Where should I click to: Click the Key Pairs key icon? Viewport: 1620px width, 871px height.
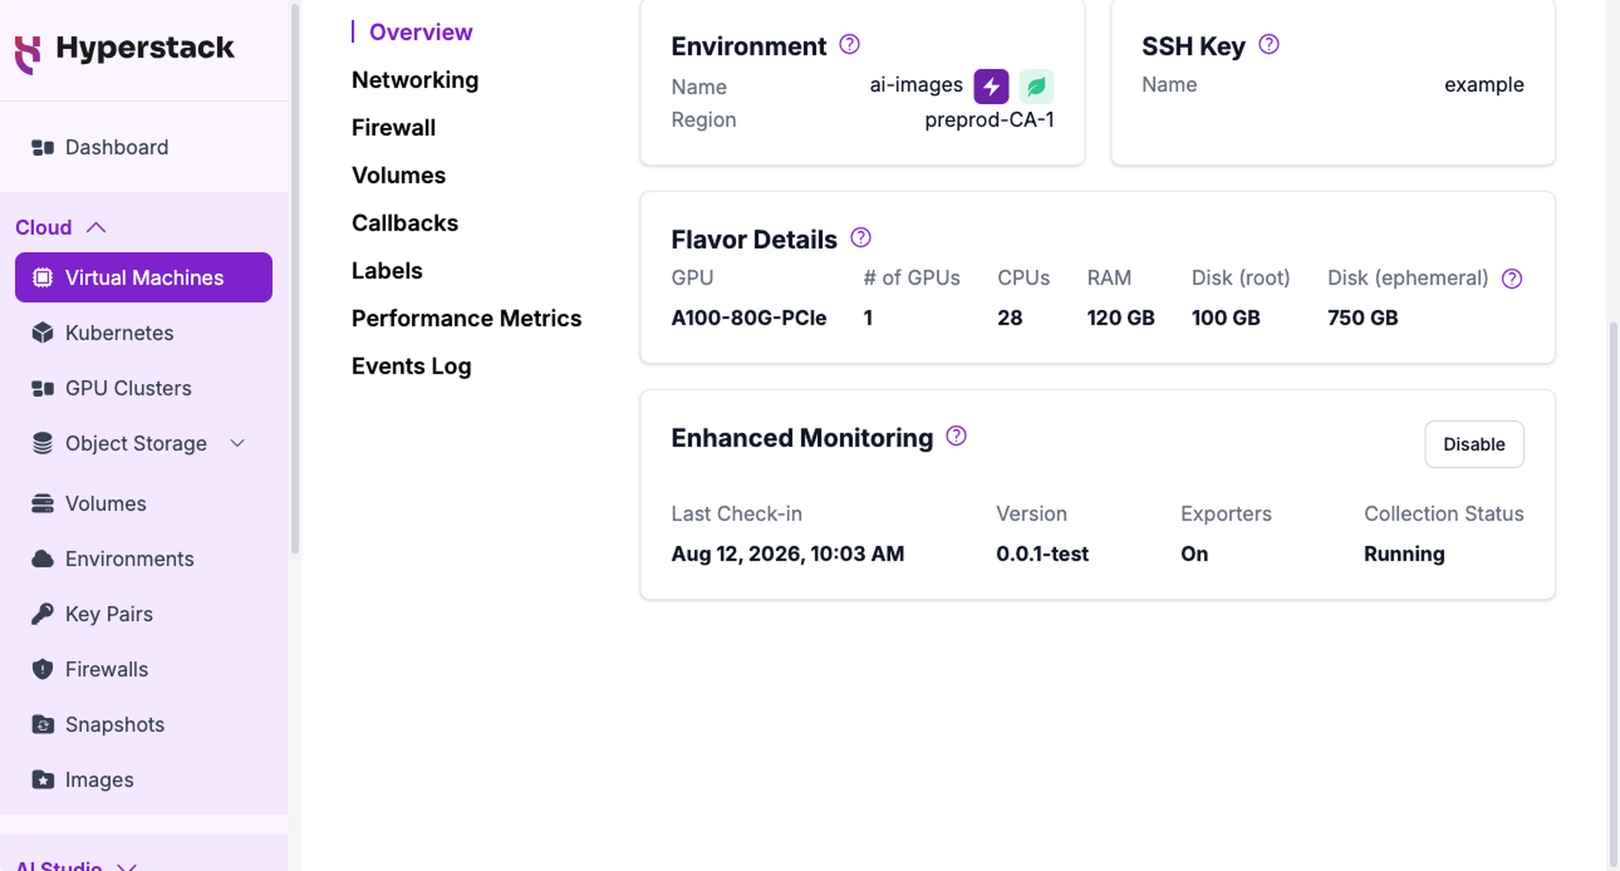tap(43, 614)
